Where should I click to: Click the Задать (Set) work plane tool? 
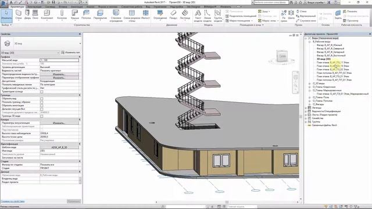[x=338, y=15]
